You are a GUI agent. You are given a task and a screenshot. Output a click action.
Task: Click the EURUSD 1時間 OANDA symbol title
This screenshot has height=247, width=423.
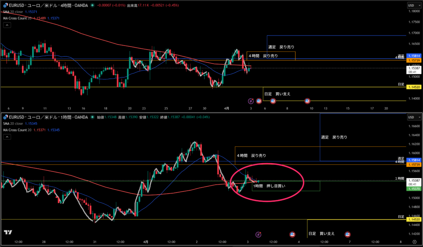pyautogui.click(x=48, y=117)
